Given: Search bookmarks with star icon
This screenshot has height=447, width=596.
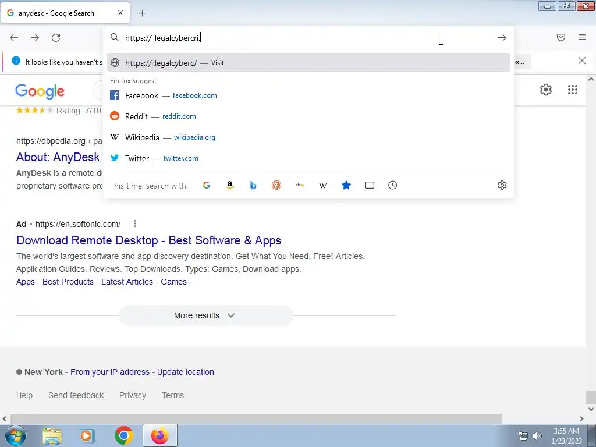Looking at the screenshot, I should 346,185.
